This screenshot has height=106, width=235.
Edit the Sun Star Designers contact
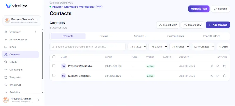pos(218,76)
